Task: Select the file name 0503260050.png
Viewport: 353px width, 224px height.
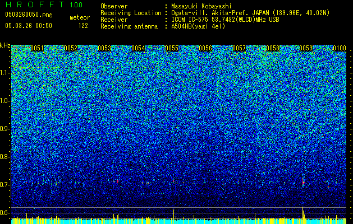Action: coord(29,15)
